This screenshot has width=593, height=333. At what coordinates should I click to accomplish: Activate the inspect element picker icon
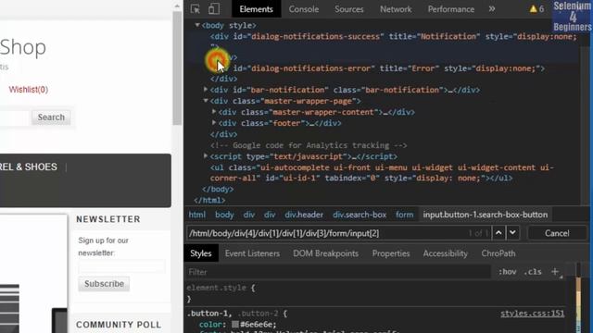click(x=196, y=9)
